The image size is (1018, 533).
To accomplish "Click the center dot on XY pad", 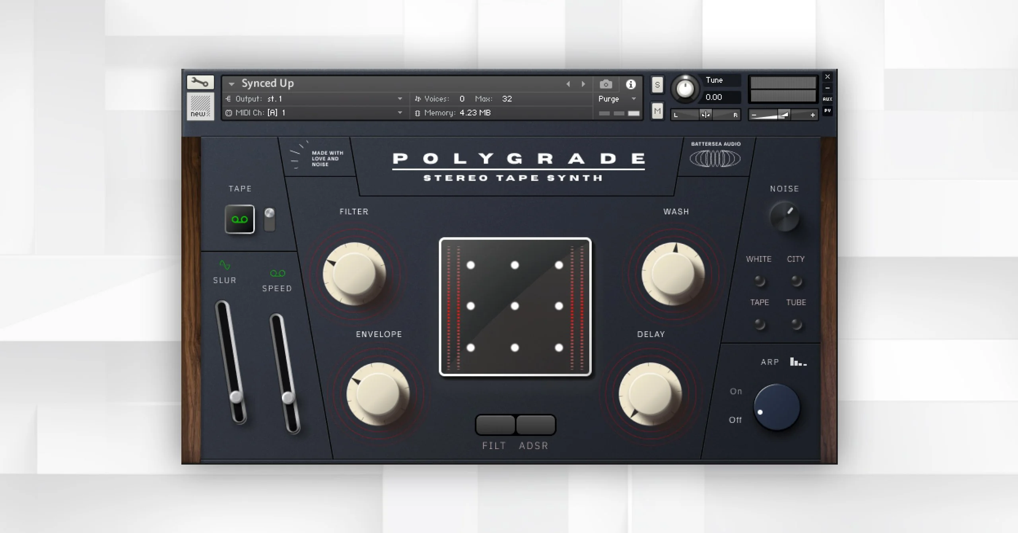I will click(515, 306).
